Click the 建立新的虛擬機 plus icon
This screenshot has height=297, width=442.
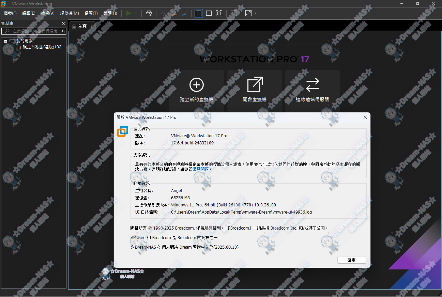pos(197,85)
